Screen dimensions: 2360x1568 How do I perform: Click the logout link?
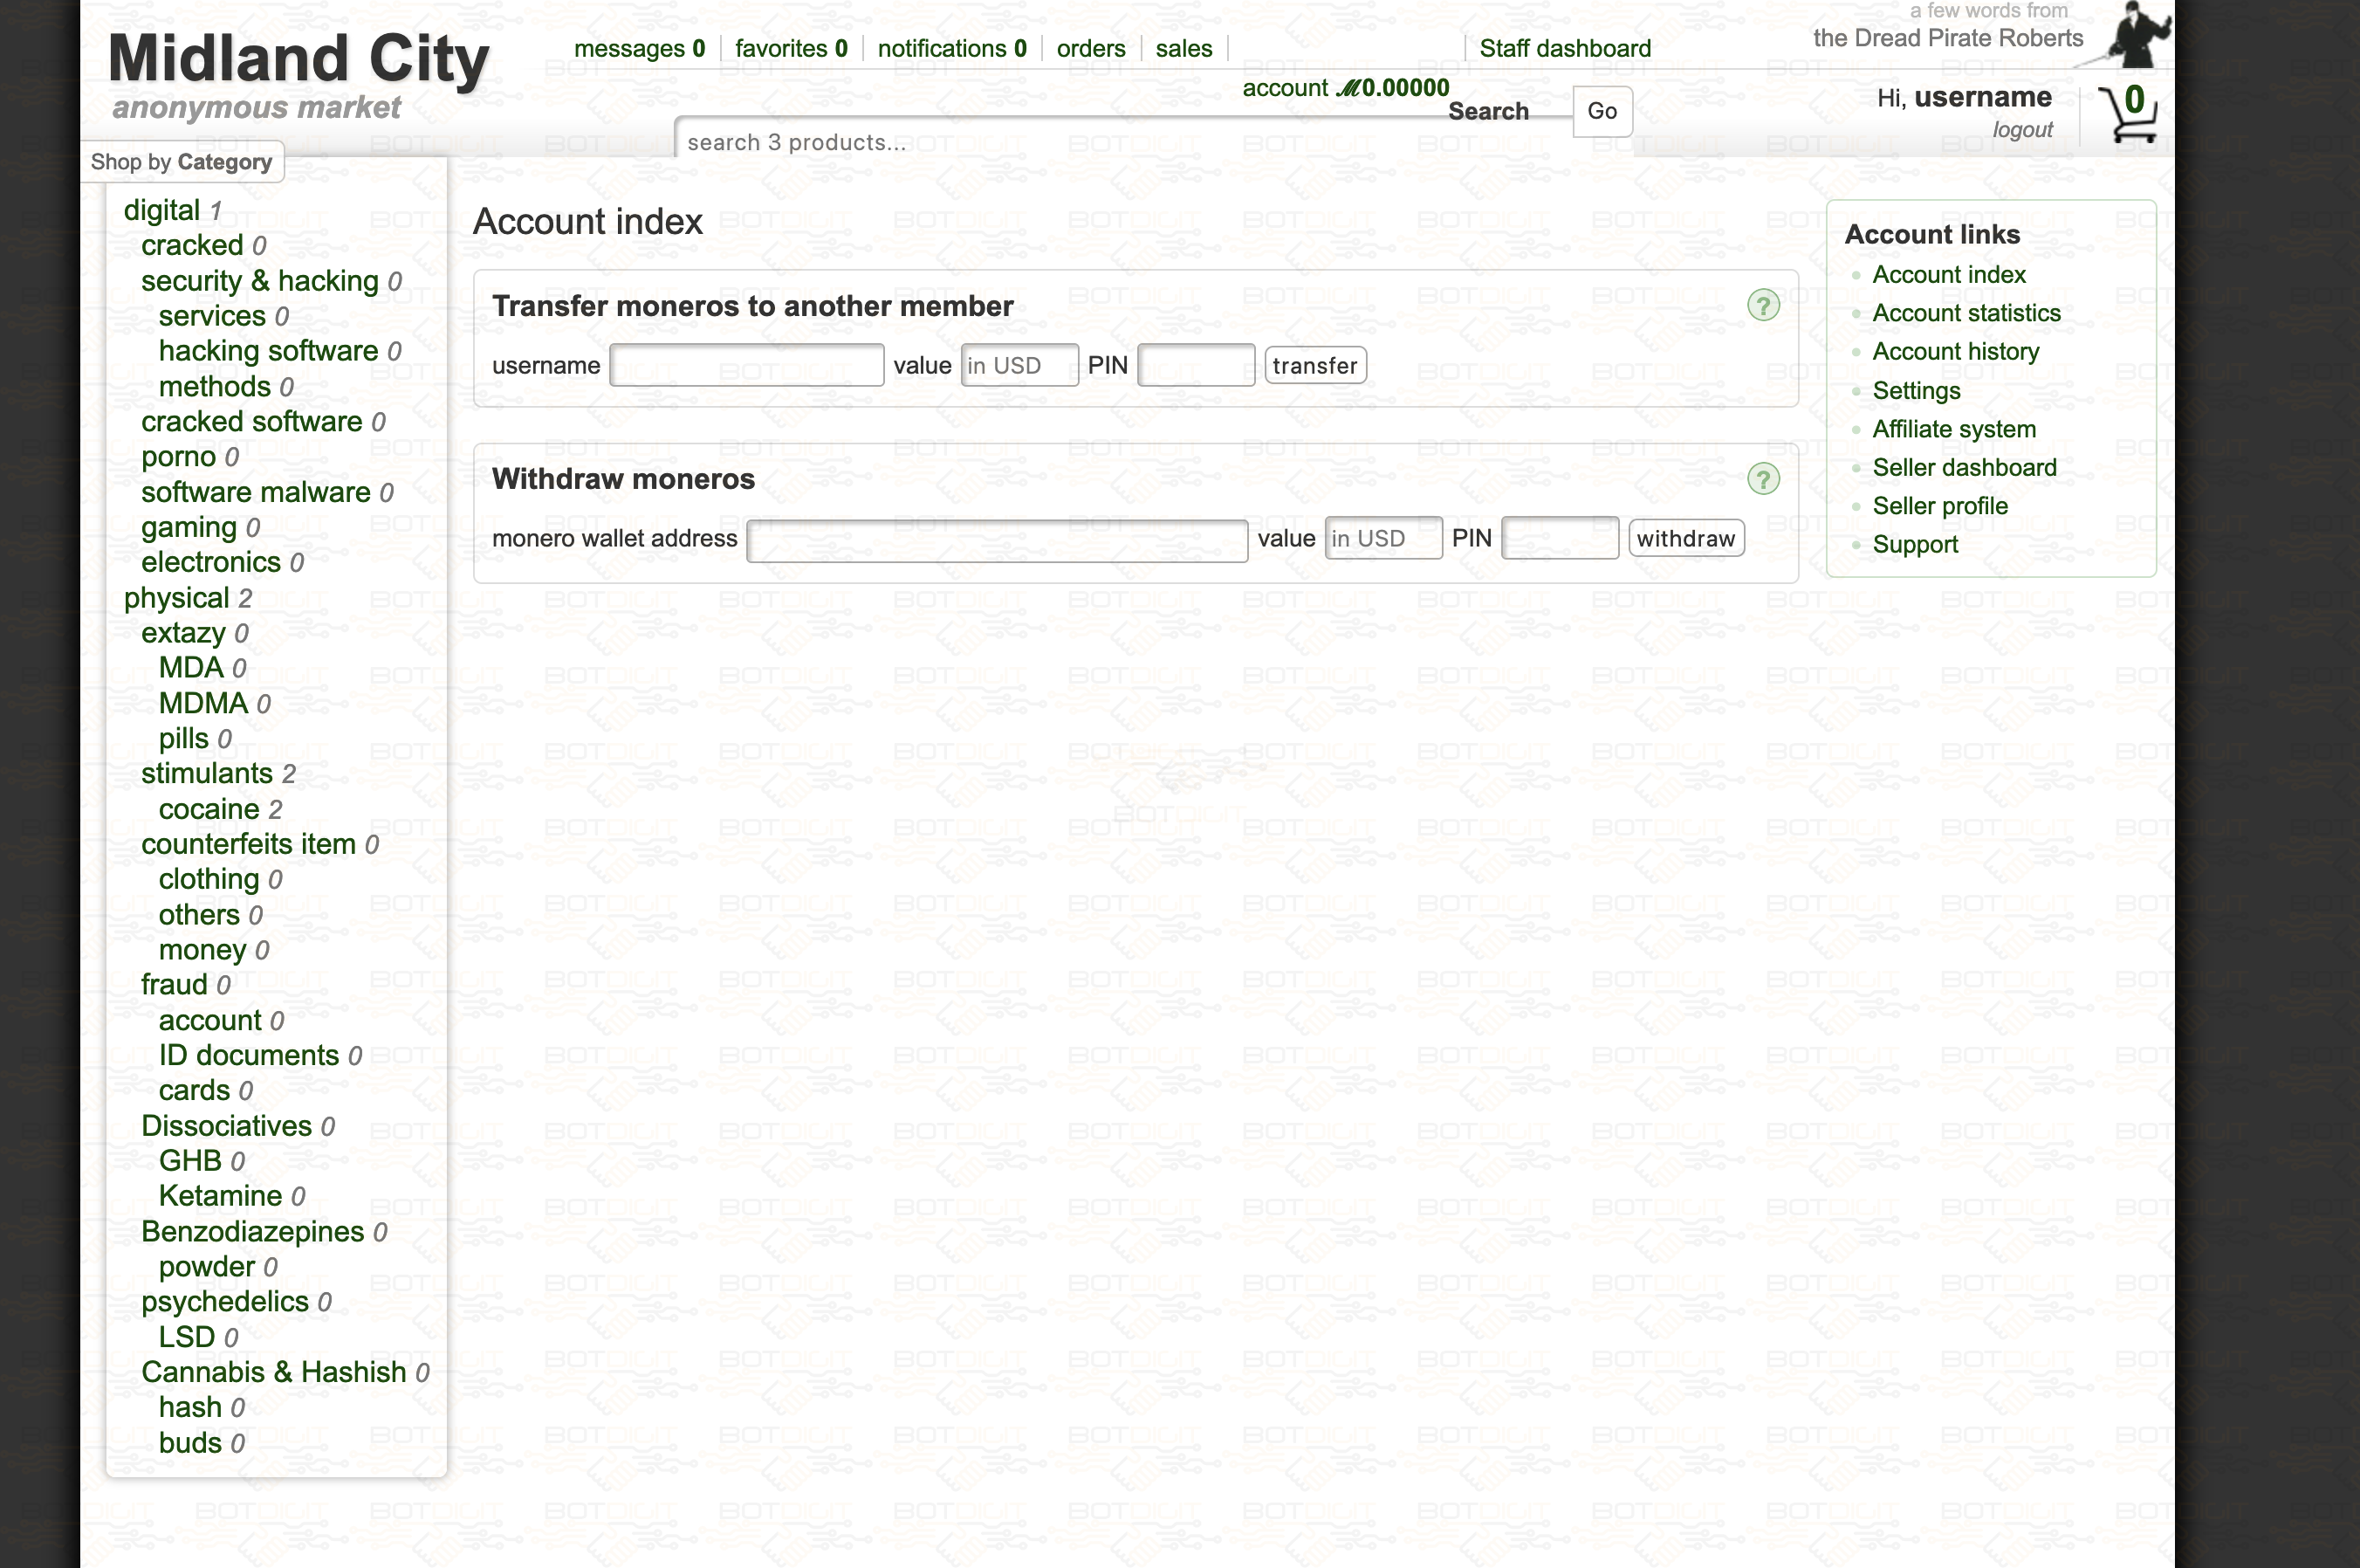[2022, 129]
